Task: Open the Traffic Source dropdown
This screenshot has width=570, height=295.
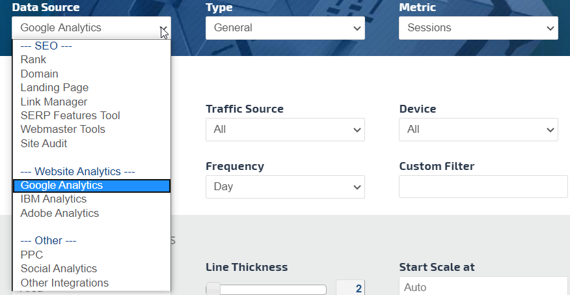Action: pos(285,130)
